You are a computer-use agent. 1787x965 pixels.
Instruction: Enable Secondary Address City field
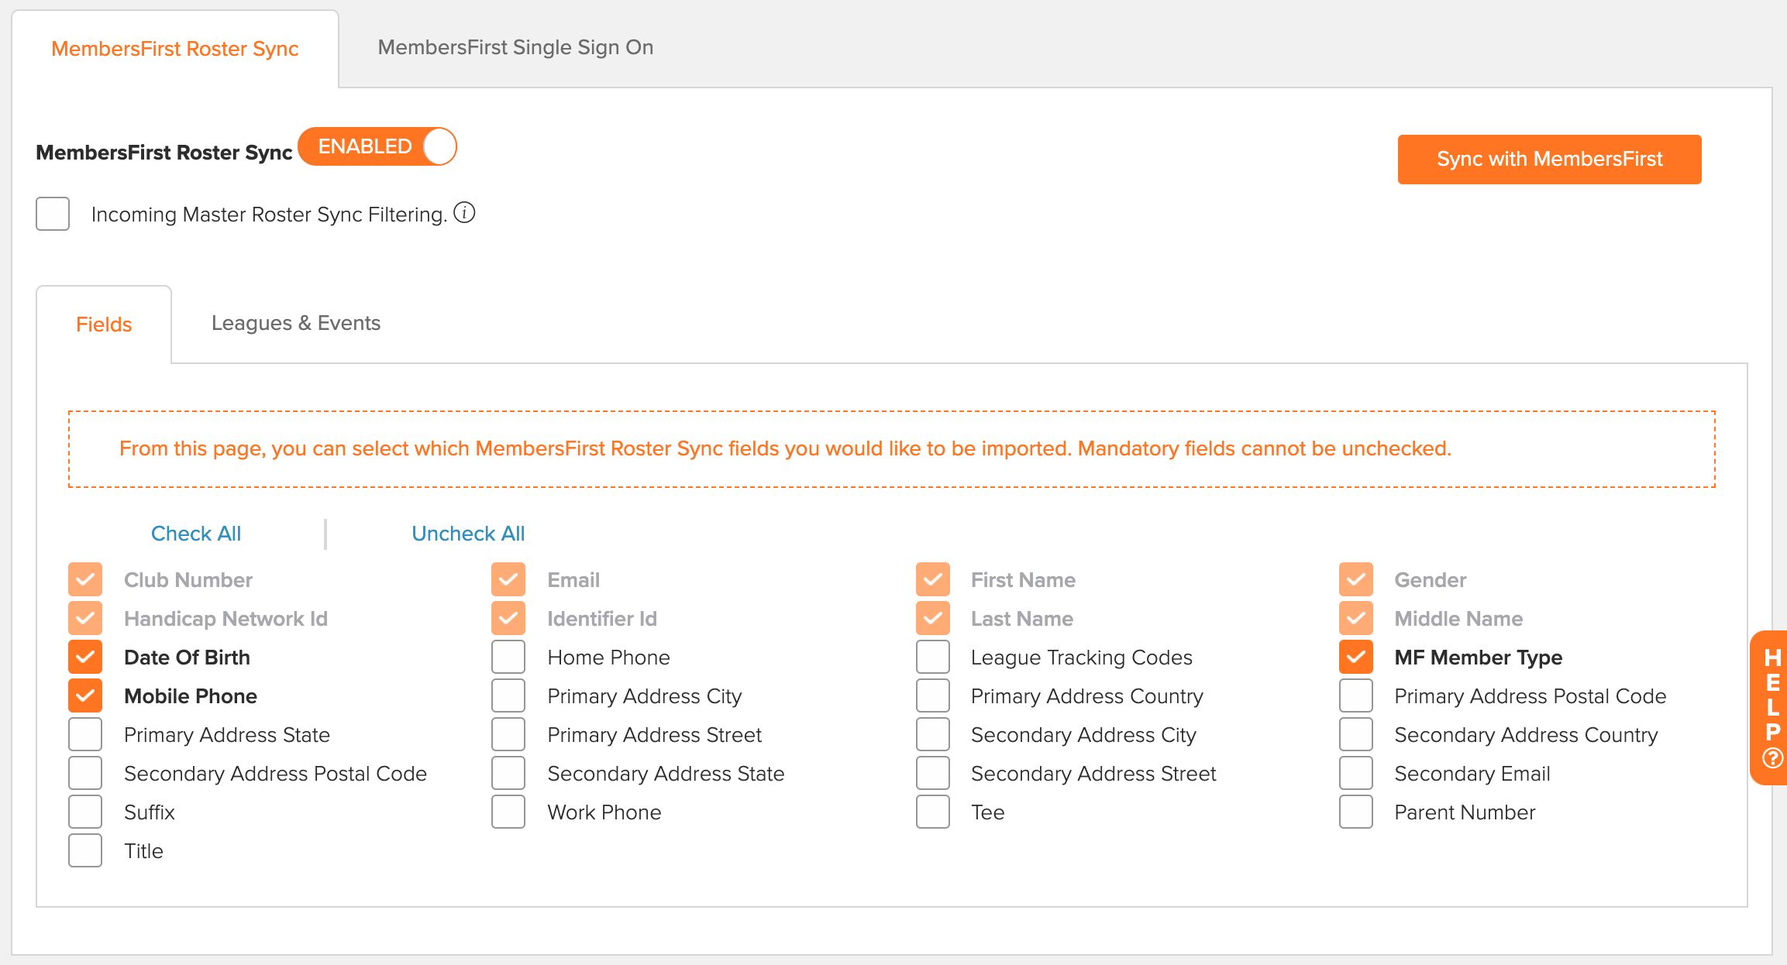coord(932,734)
